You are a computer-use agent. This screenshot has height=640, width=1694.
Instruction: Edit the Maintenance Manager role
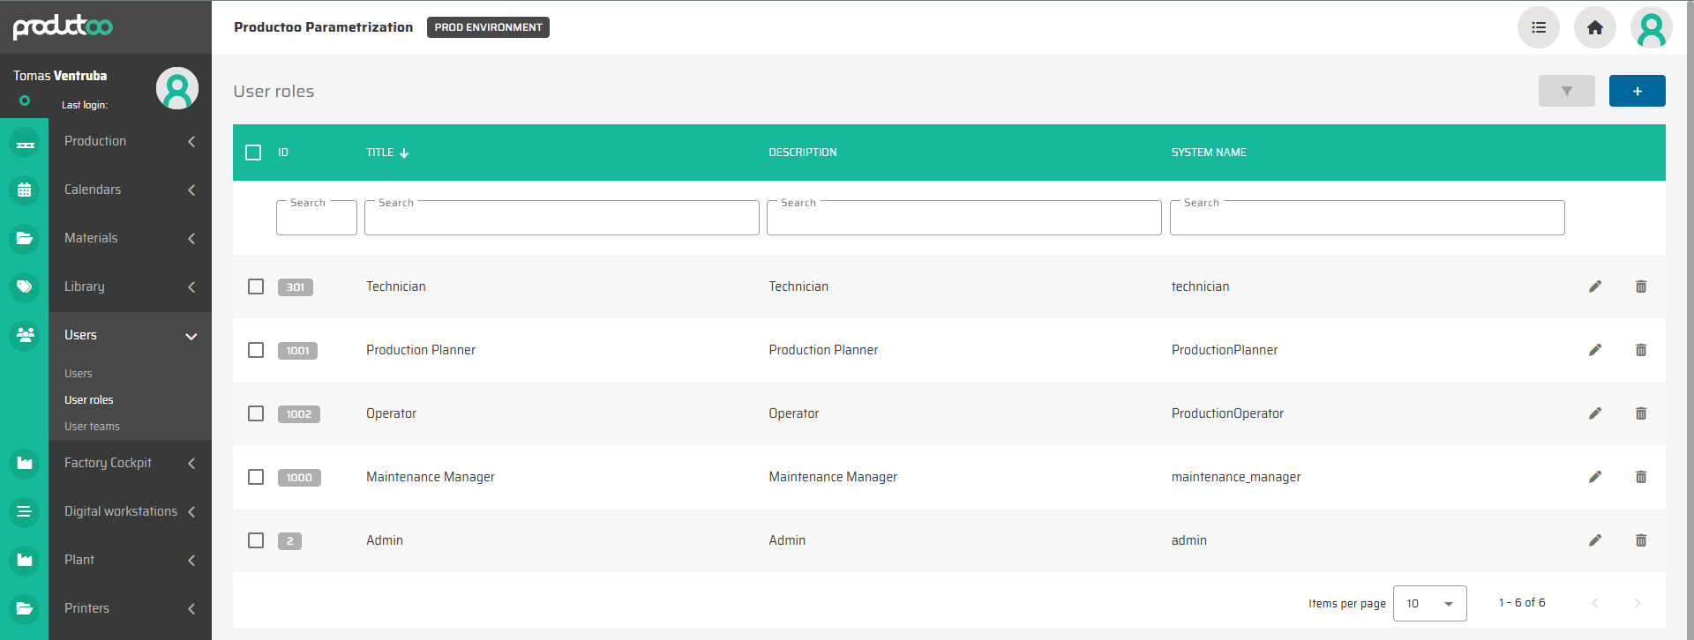click(x=1594, y=477)
